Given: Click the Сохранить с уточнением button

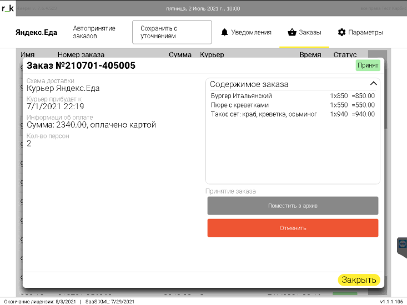Looking at the screenshot, I should [x=172, y=32].
